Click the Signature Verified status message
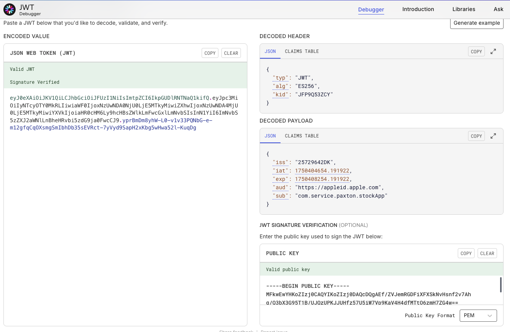 [x=35, y=82]
